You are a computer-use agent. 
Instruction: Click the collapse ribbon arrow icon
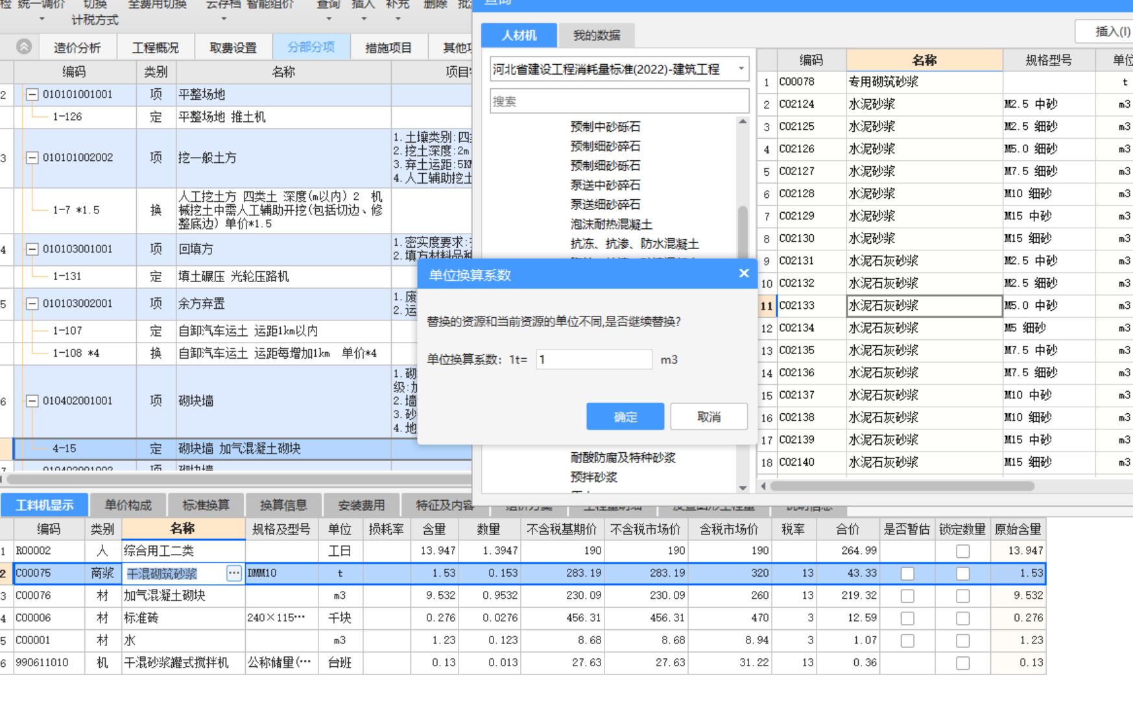24,47
